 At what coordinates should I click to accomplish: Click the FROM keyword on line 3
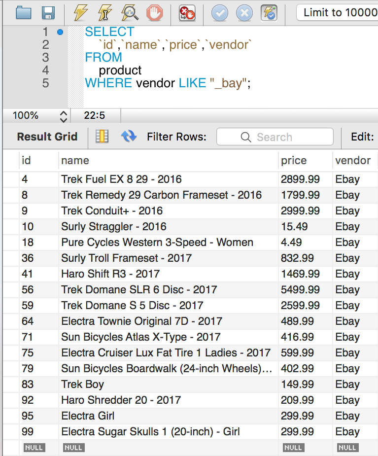(x=103, y=57)
